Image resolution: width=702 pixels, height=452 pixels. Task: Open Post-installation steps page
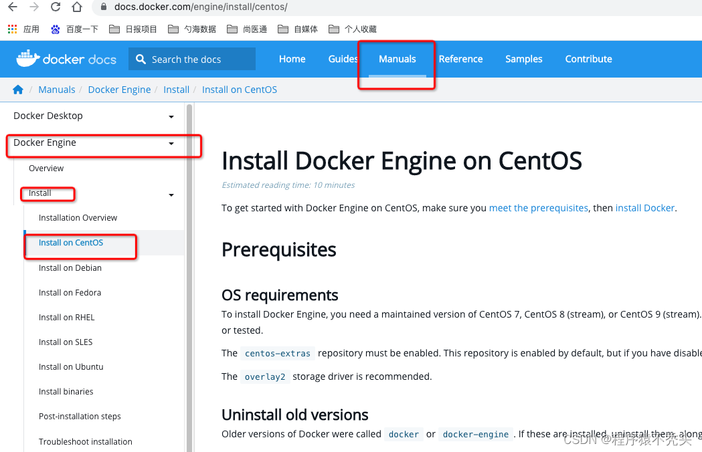coord(80,417)
